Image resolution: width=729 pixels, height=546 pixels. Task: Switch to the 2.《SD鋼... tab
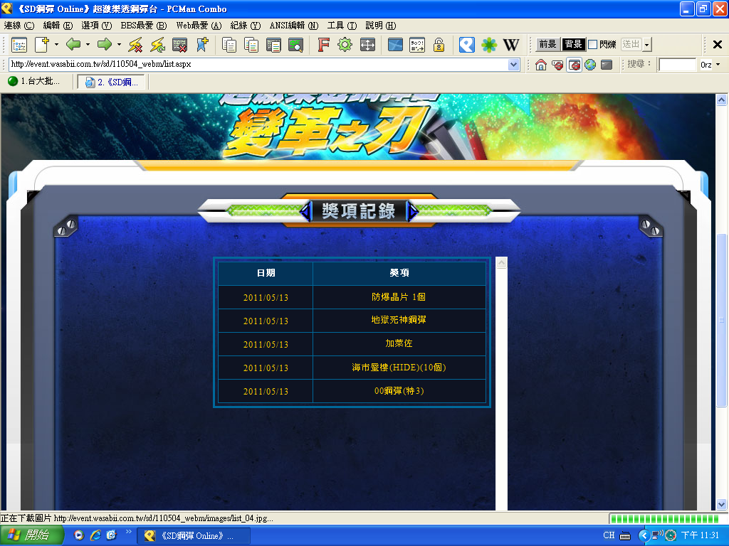112,82
